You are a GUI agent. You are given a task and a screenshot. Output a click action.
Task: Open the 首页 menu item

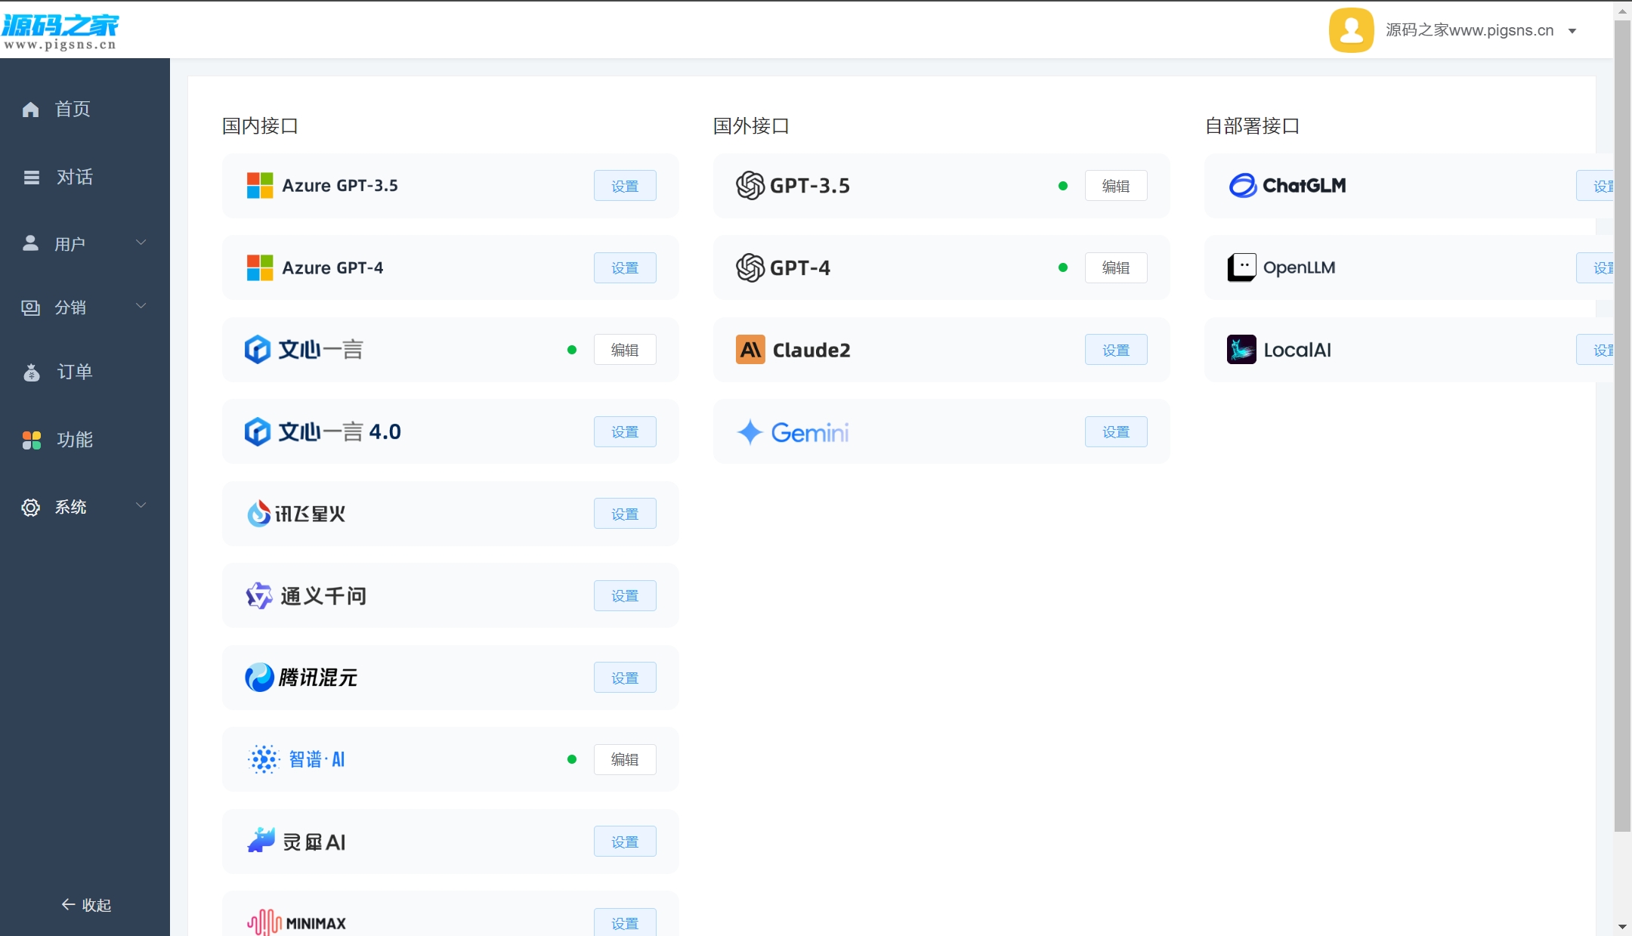coord(85,110)
